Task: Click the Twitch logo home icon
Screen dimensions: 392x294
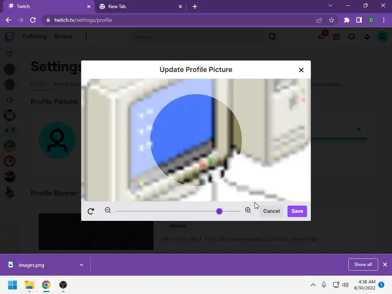Action: click(10, 37)
